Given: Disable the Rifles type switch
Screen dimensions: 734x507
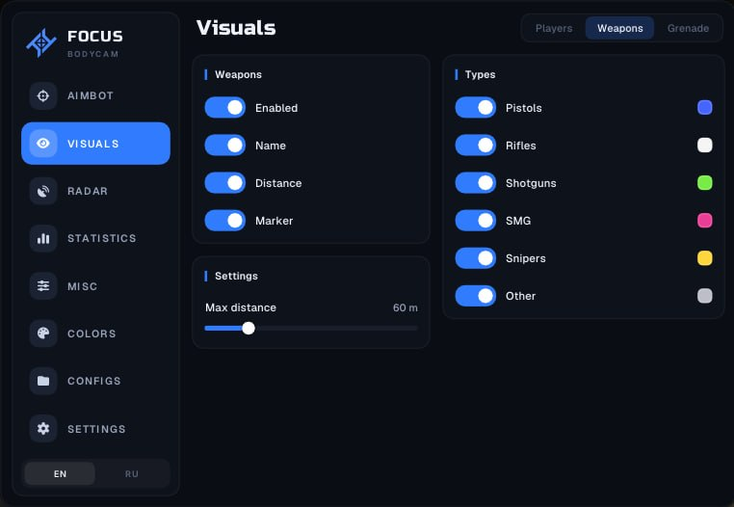Looking at the screenshot, I should click(476, 146).
